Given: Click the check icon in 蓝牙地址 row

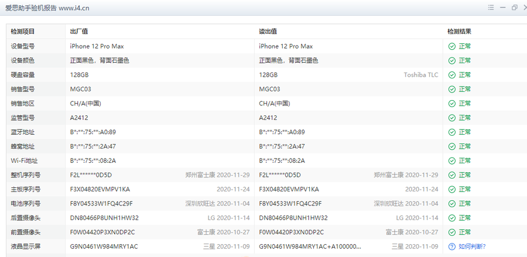Looking at the screenshot, I should point(452,132).
